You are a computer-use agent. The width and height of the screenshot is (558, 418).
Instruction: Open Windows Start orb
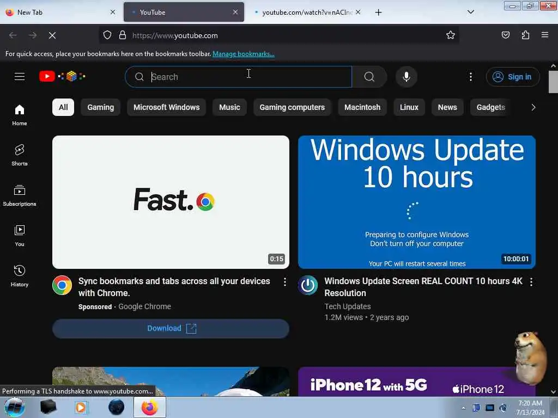(x=14, y=407)
